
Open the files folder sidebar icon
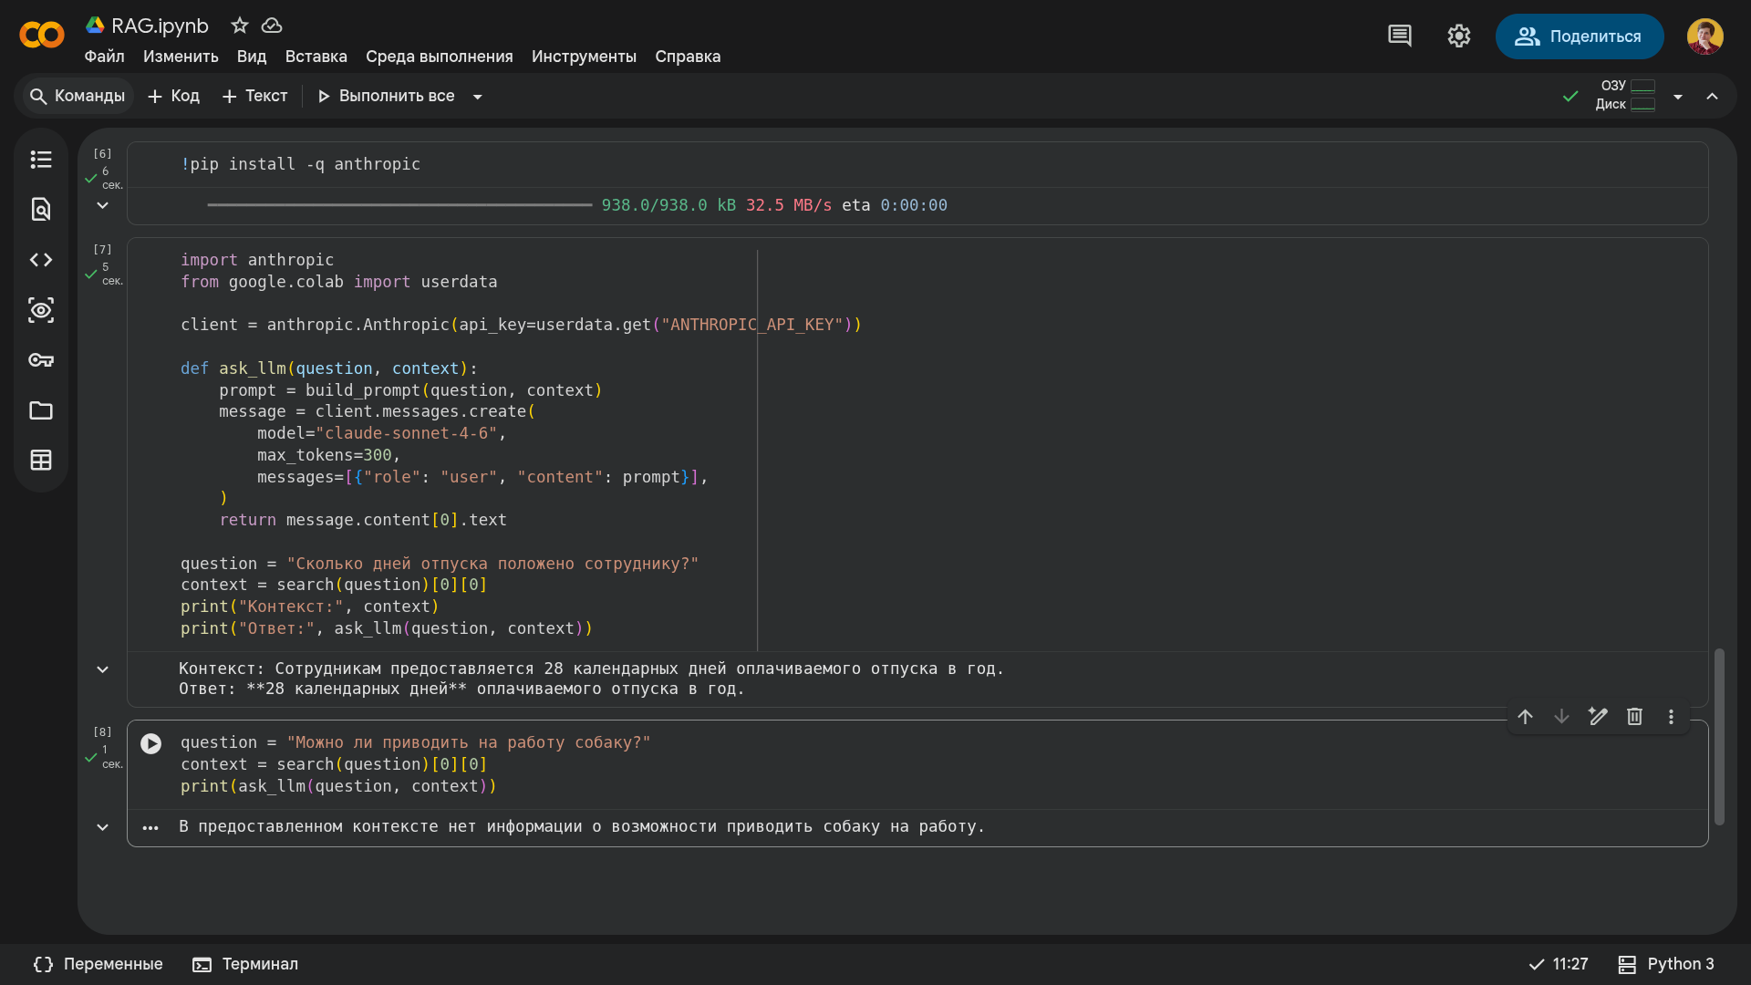pyautogui.click(x=41, y=410)
